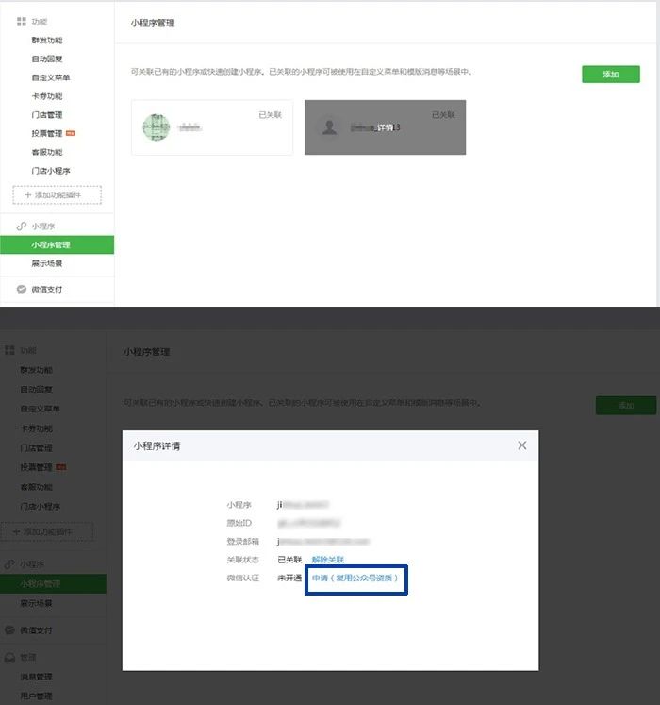
Task: Open 自动回复 menu item
Action: pyautogui.click(x=47, y=59)
